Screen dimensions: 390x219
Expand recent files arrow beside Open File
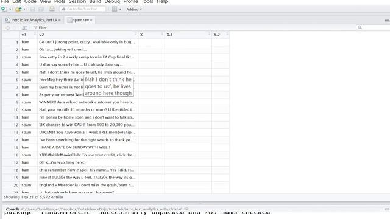tap(24, 9)
